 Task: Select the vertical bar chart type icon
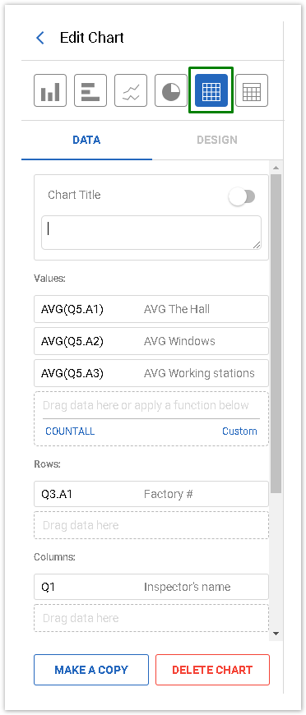click(x=50, y=90)
